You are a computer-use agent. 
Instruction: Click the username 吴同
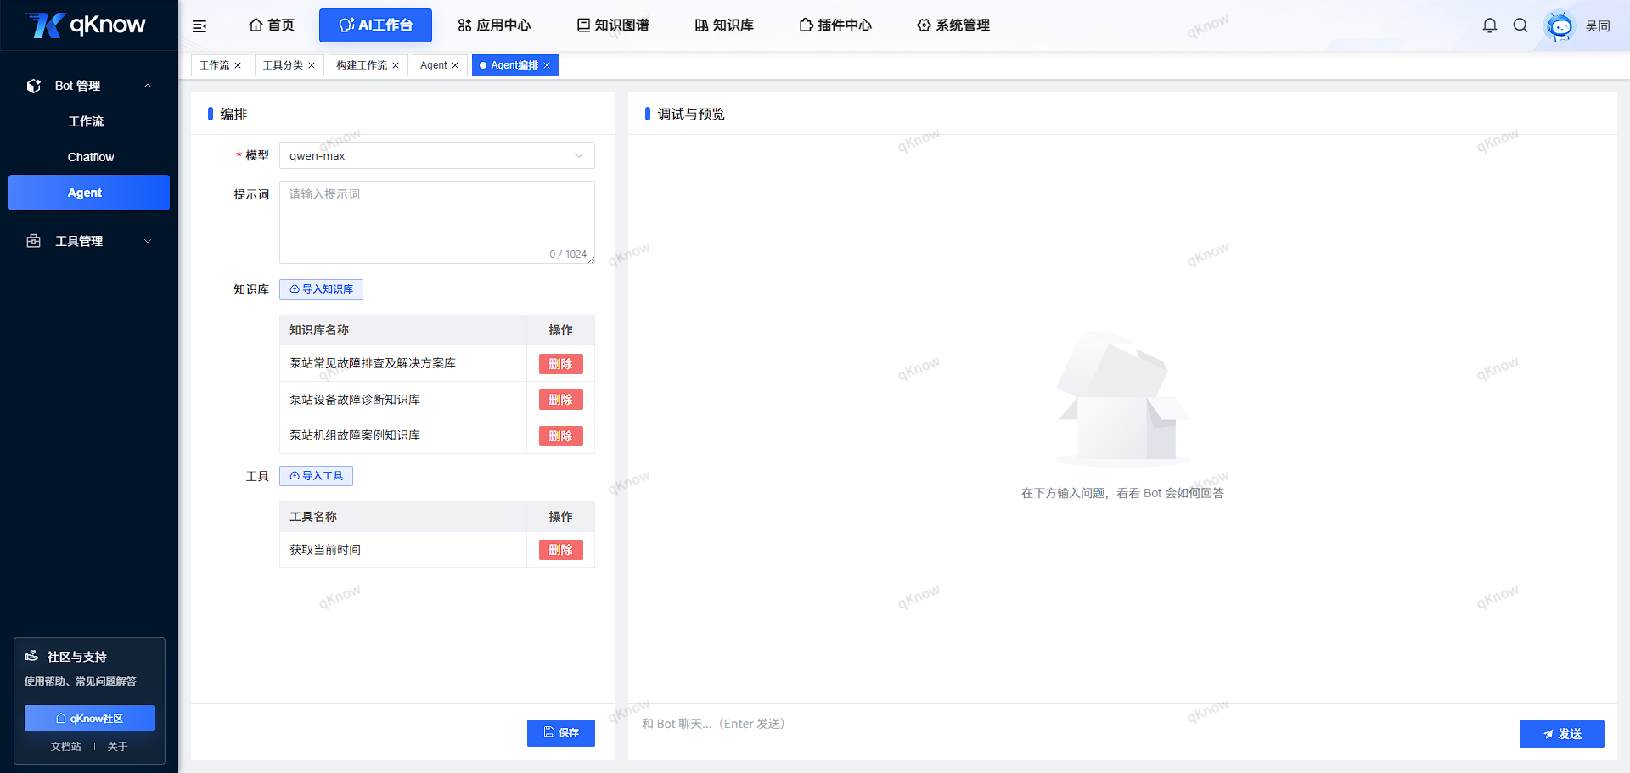click(1597, 26)
